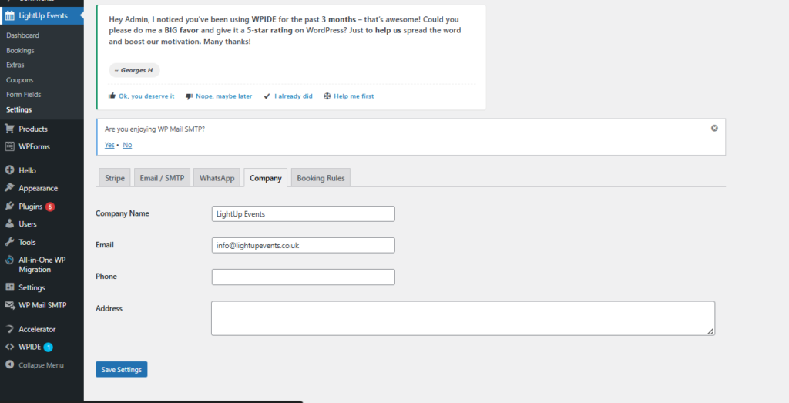
Task: Open the Extras submenu item
Action: pyautogui.click(x=15, y=65)
